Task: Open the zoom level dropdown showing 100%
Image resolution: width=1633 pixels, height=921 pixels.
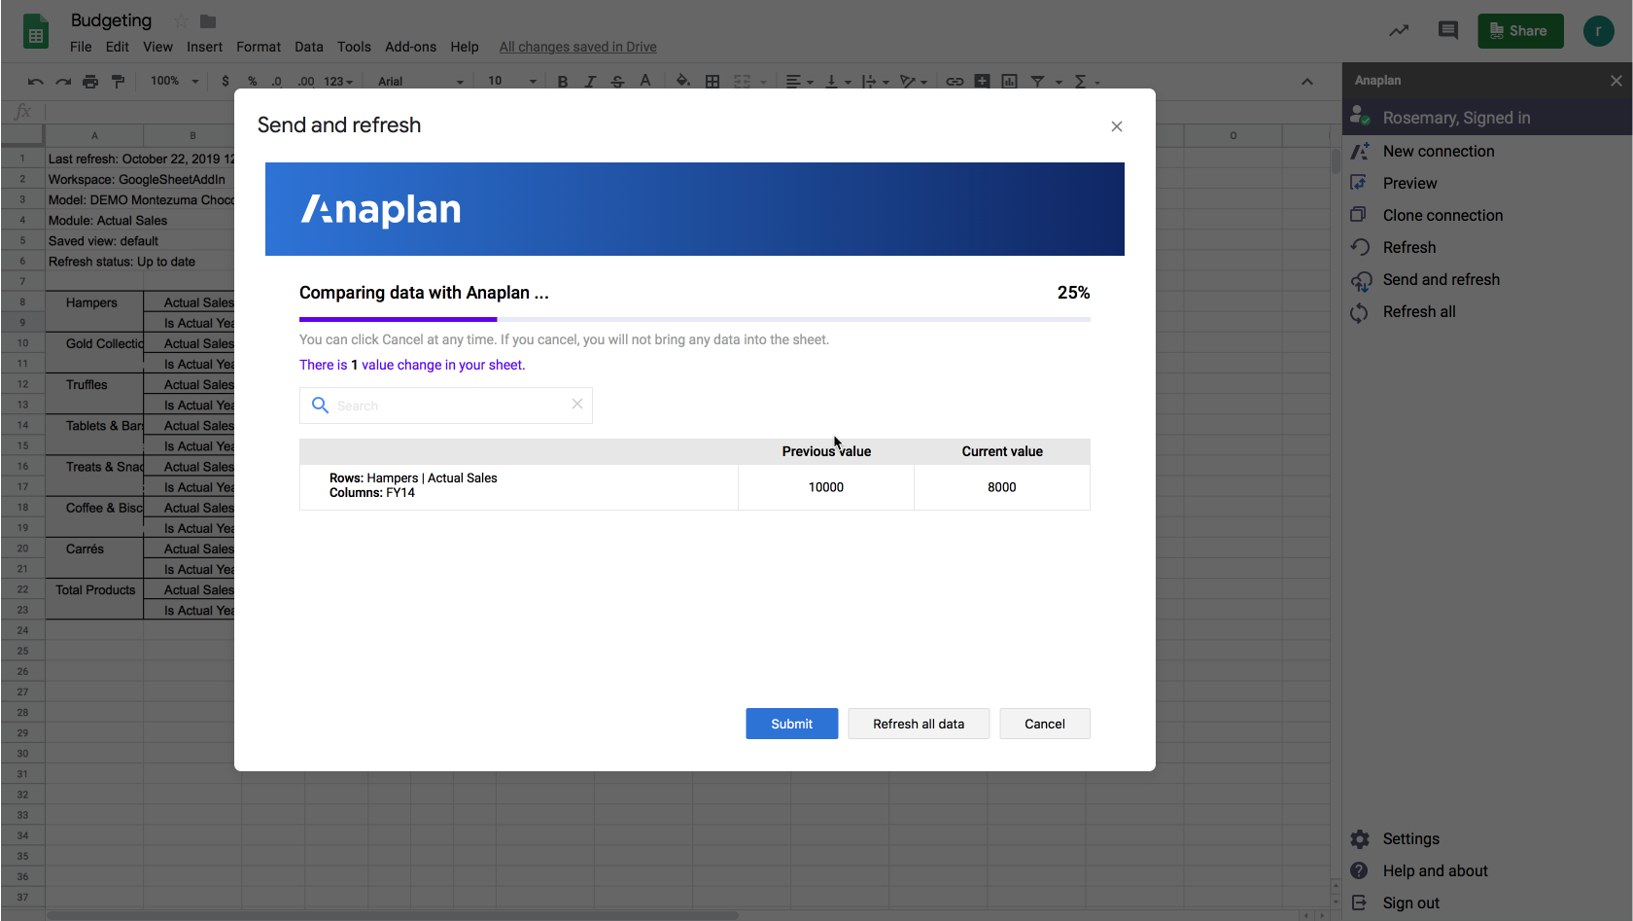Action: [172, 81]
